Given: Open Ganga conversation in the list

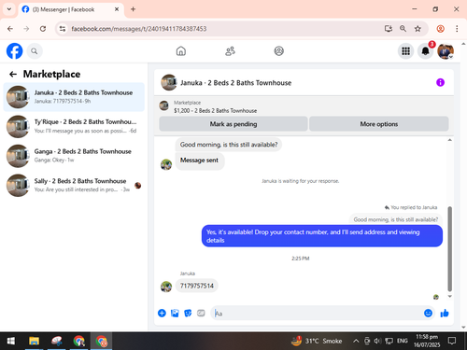Looking at the screenshot, I should click(74, 156).
